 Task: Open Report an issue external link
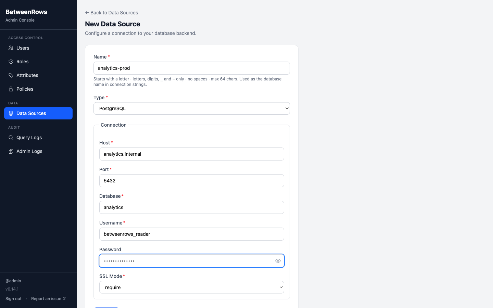click(46, 298)
